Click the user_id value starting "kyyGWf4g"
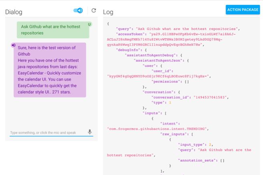Viewport: 263px width, 175px height. click(x=158, y=76)
